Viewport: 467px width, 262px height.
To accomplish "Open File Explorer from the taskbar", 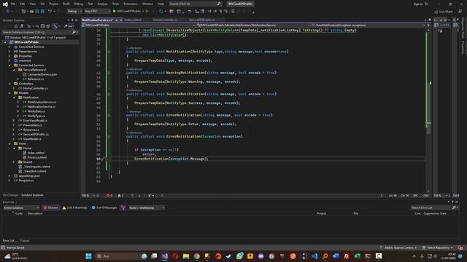I will 186,256.
